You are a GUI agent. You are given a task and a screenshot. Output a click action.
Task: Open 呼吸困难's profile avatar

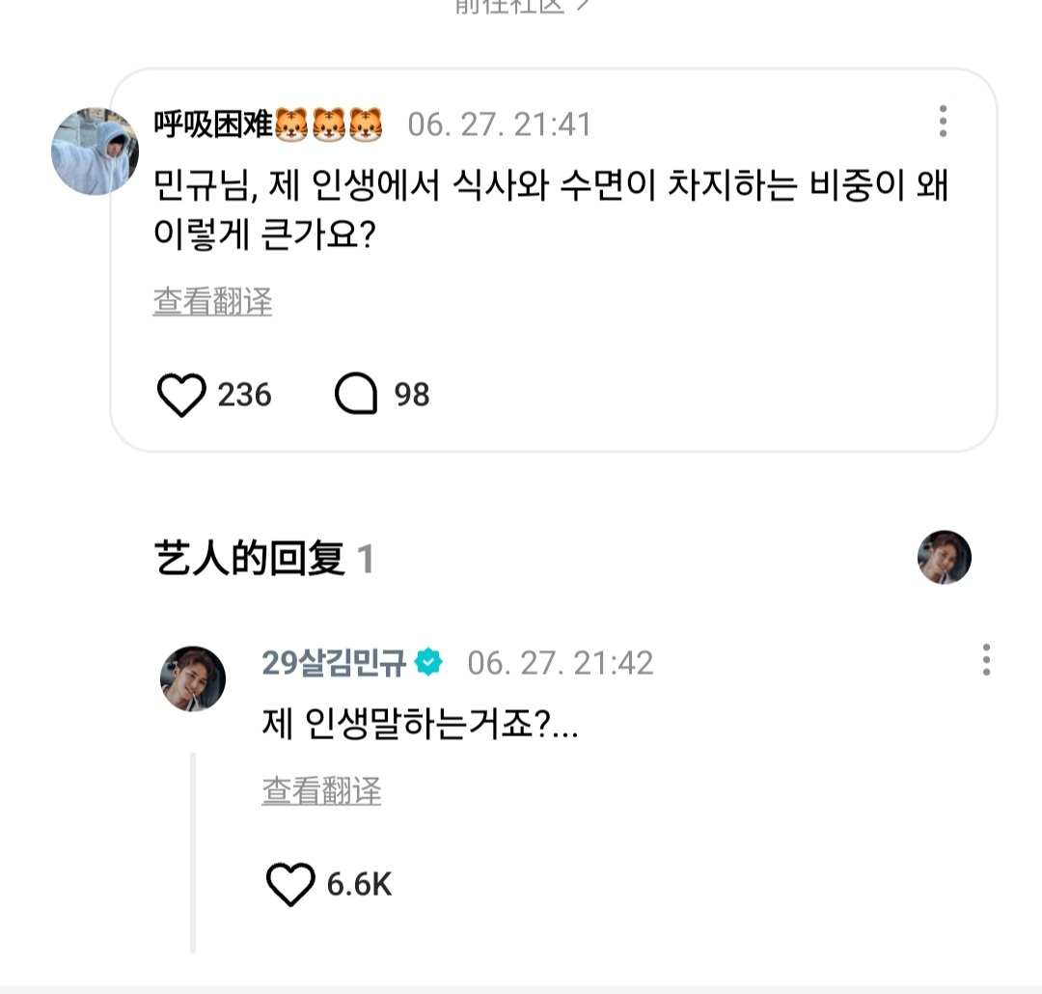(95, 151)
